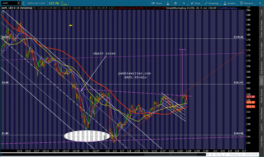Switch to Active Trader side tab
Screen dimensions: 264x157
point(261,50)
